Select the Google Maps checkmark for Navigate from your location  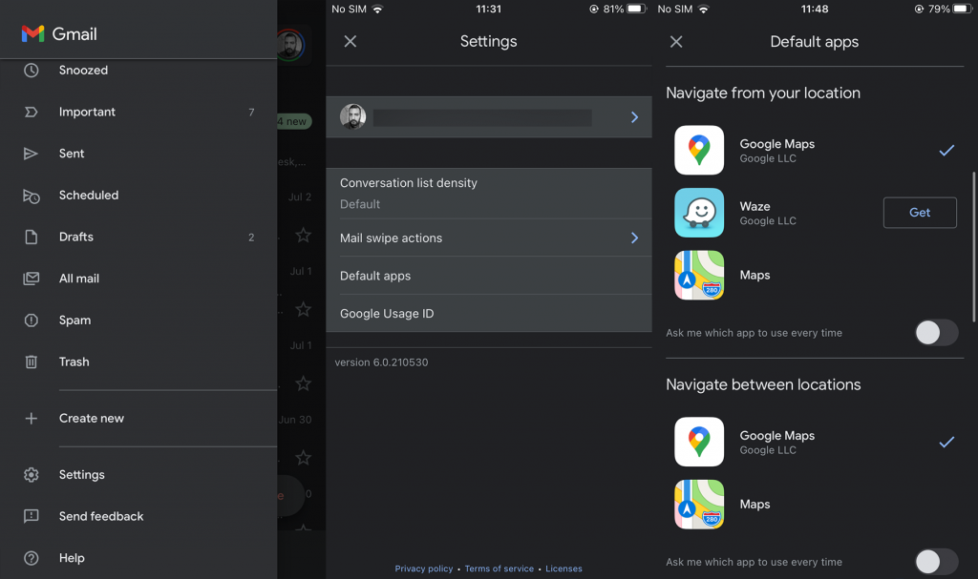(946, 150)
